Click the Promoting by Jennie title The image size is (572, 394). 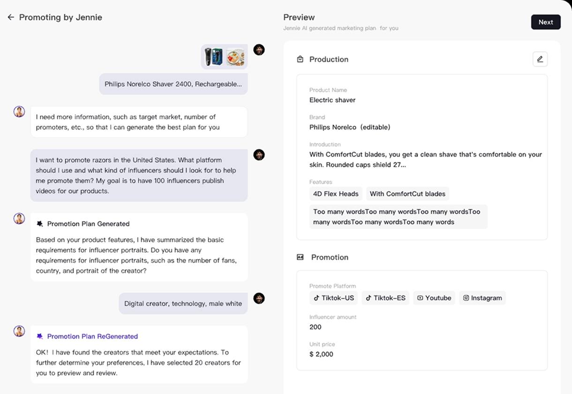pos(60,17)
